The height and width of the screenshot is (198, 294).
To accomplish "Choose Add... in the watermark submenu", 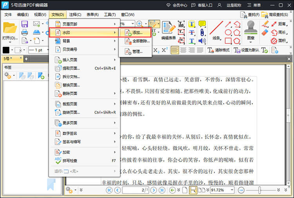I will point(135,33).
